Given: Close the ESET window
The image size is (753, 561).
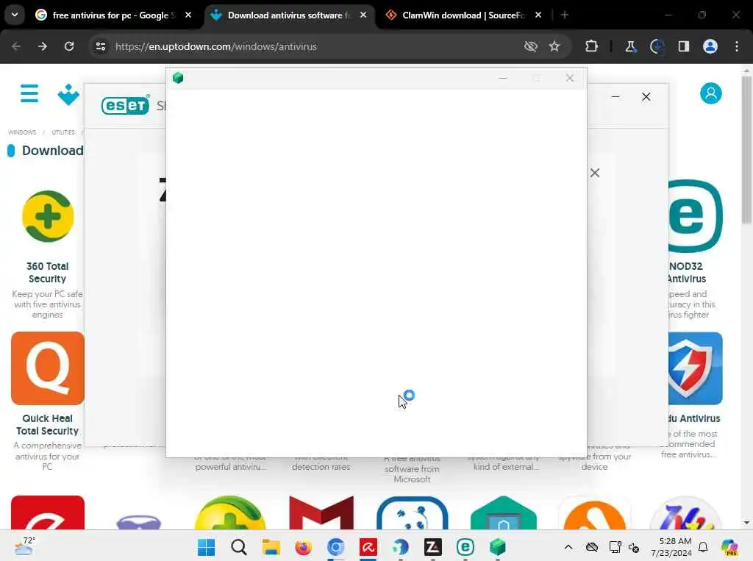Looking at the screenshot, I should [646, 97].
